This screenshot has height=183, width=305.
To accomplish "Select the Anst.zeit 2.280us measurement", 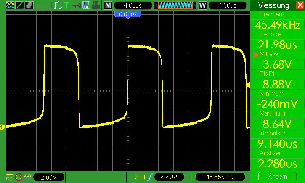I will [x=278, y=160].
